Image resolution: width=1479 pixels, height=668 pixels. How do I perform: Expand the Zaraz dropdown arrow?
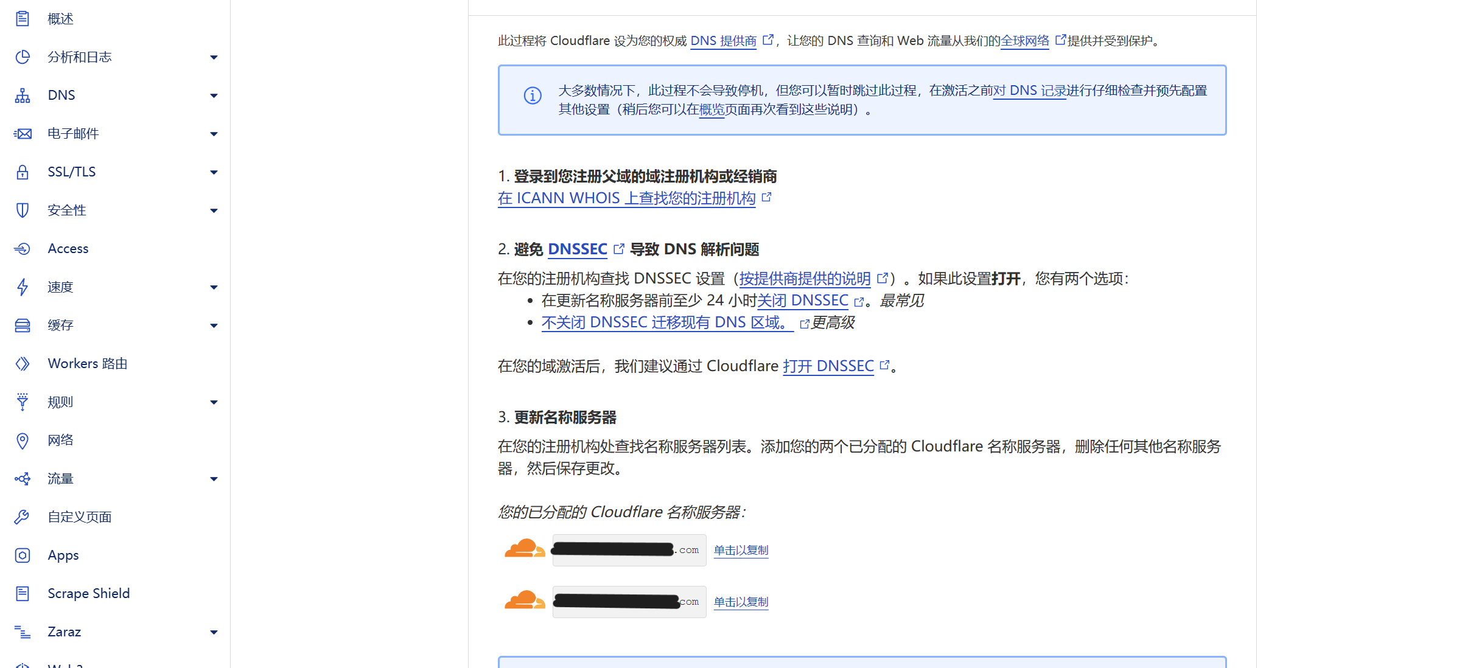click(x=214, y=632)
